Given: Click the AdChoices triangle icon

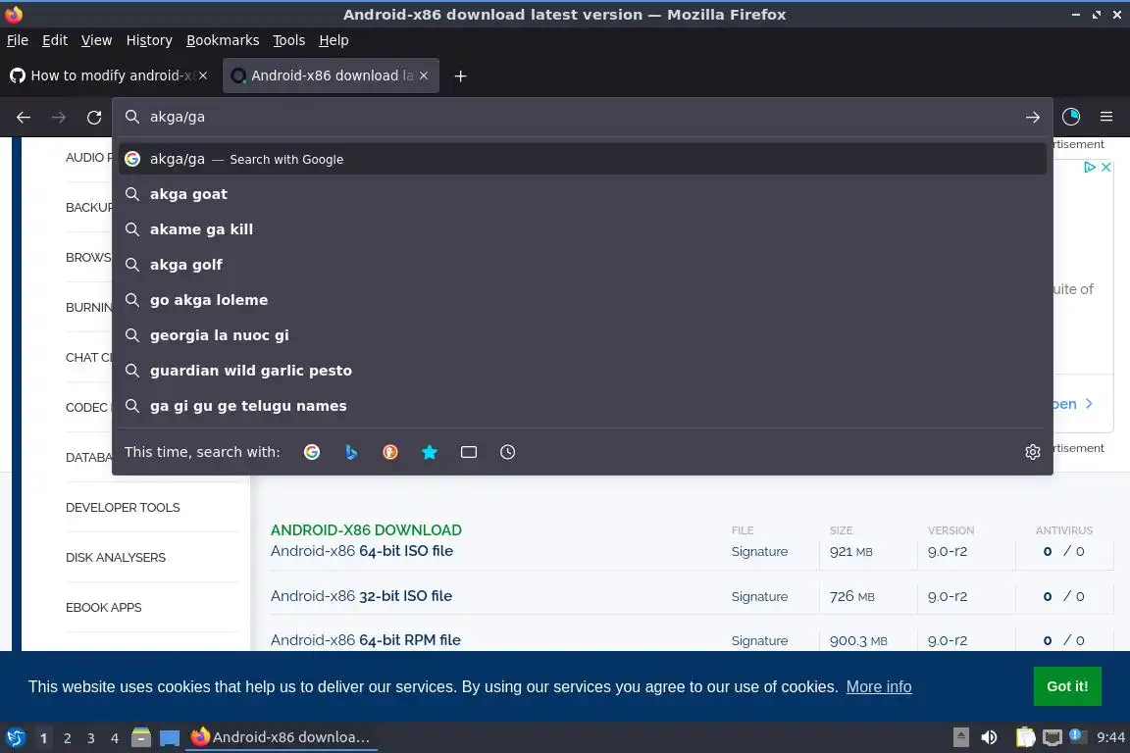Looking at the screenshot, I should point(1090,168).
